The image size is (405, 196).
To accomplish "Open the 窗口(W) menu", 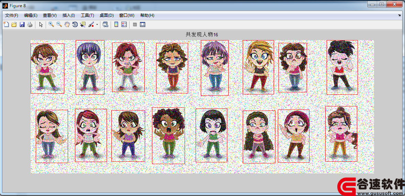I will pyautogui.click(x=127, y=15).
